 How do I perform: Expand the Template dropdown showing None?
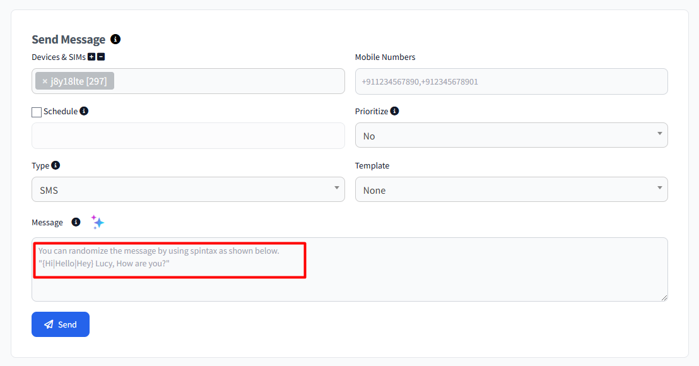tap(511, 189)
